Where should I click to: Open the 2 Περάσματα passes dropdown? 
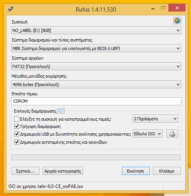click(x=155, y=119)
